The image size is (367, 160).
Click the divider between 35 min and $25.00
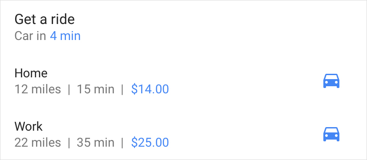pyautogui.click(x=122, y=143)
